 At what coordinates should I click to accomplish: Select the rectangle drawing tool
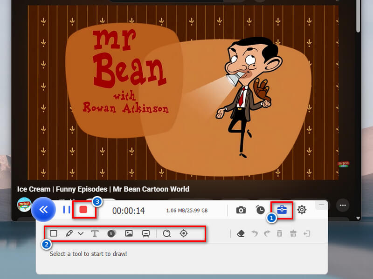coord(54,233)
